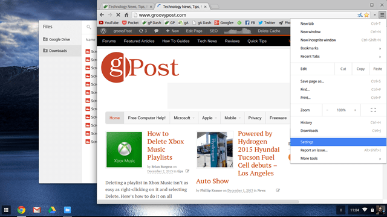Image resolution: width=387 pixels, height=217 pixels.
Task: Show hidden bookmarks overflow chevron
Action: point(375,15)
